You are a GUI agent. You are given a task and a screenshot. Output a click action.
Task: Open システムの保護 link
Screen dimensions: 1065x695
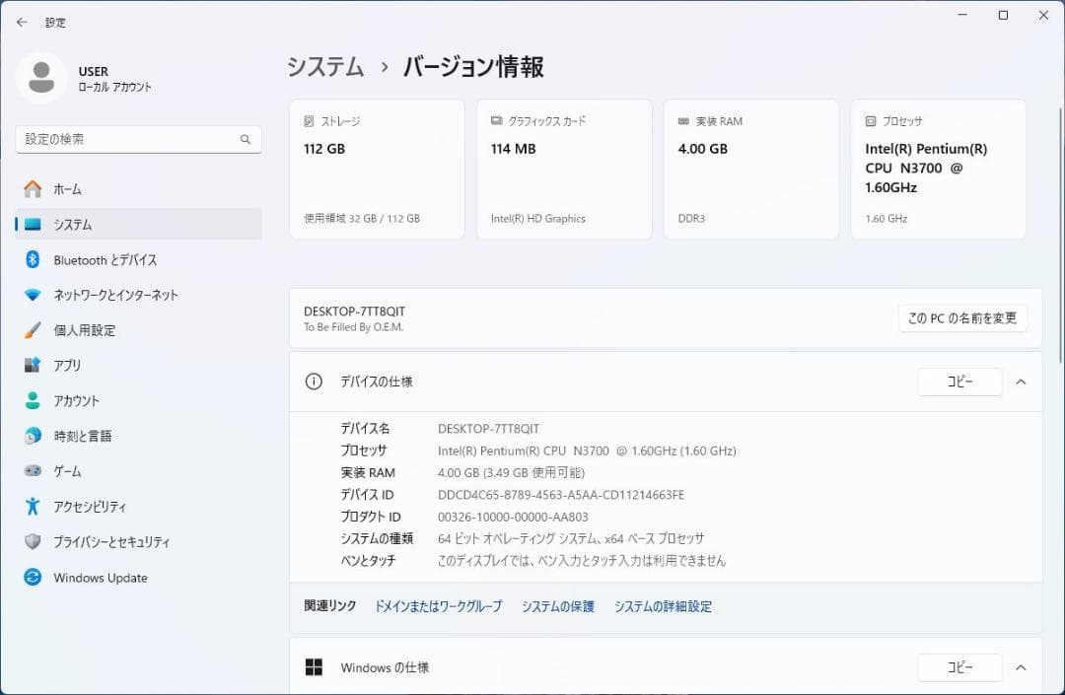coord(557,606)
